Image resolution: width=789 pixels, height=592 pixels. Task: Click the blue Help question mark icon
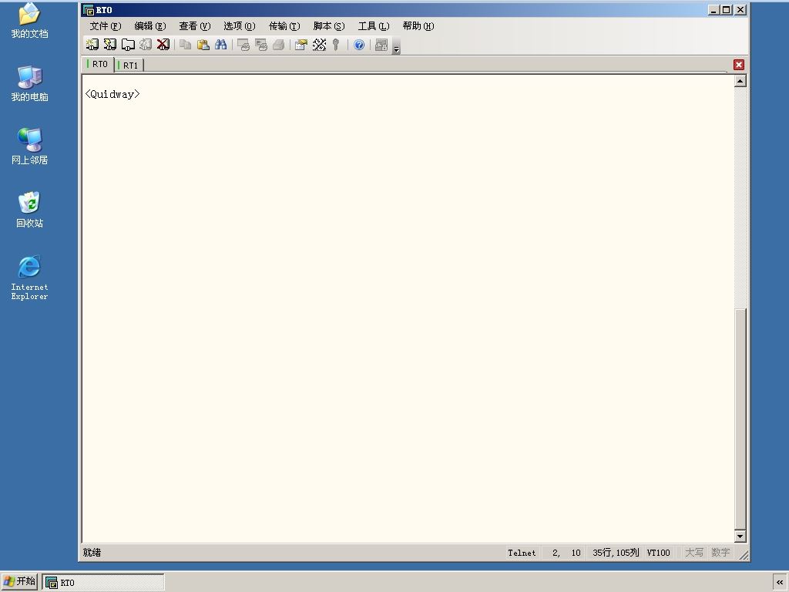[x=359, y=45]
